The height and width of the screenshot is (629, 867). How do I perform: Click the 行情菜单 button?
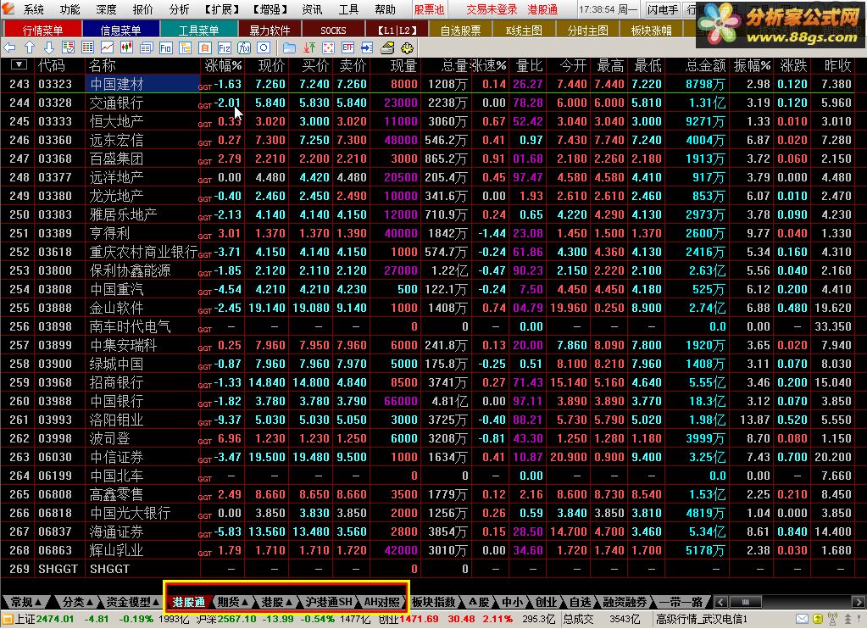tap(42, 30)
